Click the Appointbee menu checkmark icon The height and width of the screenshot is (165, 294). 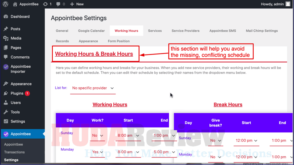[6, 134]
